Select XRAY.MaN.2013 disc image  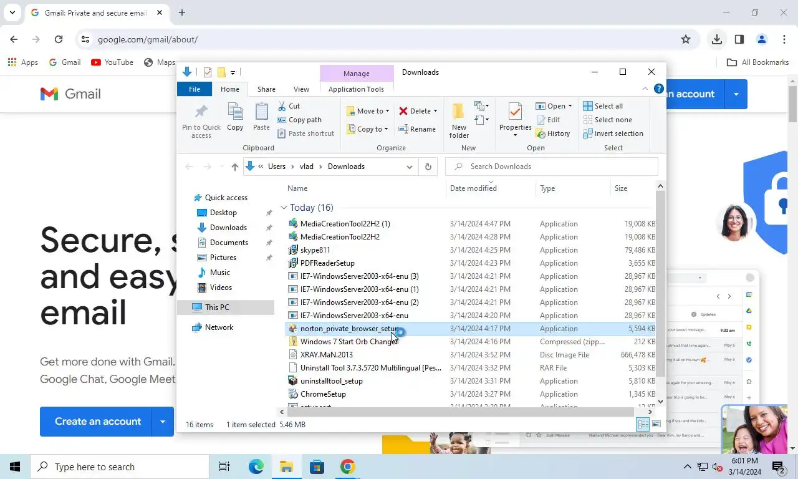pyautogui.click(x=326, y=355)
